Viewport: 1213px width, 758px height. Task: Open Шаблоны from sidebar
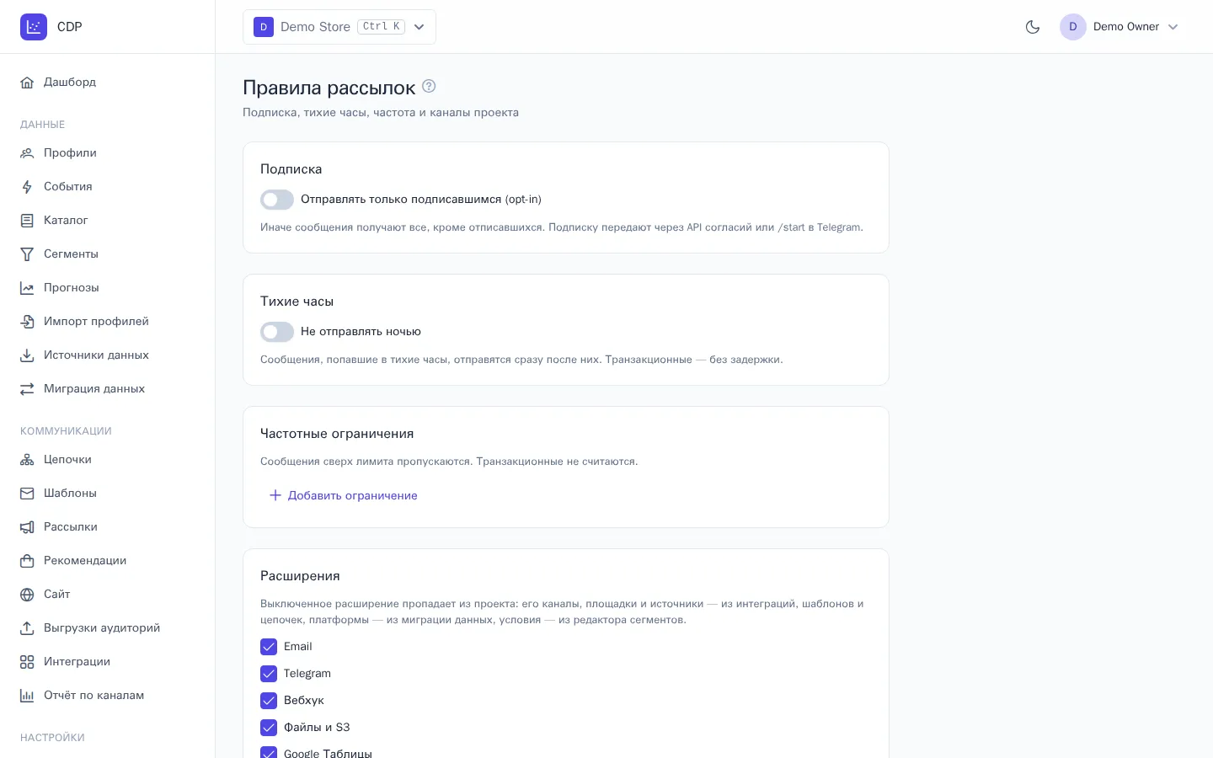coord(108,494)
